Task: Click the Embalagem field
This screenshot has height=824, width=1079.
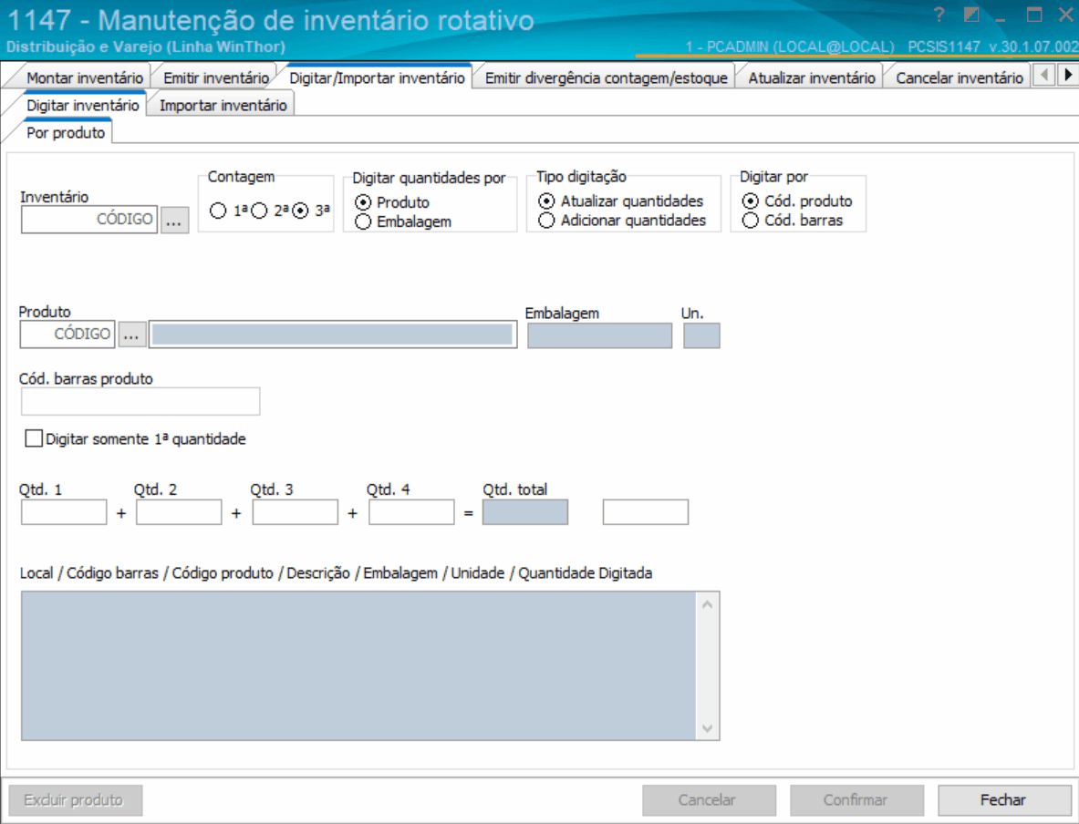Action: pyautogui.click(x=599, y=335)
